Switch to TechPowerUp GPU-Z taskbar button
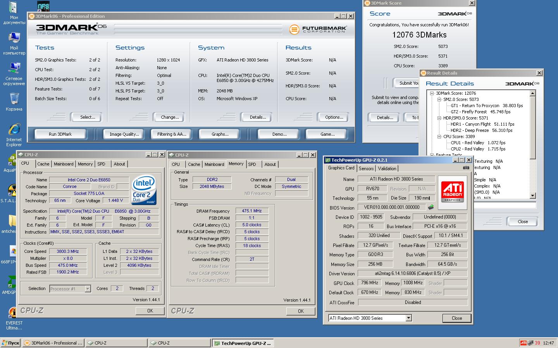 243,343
